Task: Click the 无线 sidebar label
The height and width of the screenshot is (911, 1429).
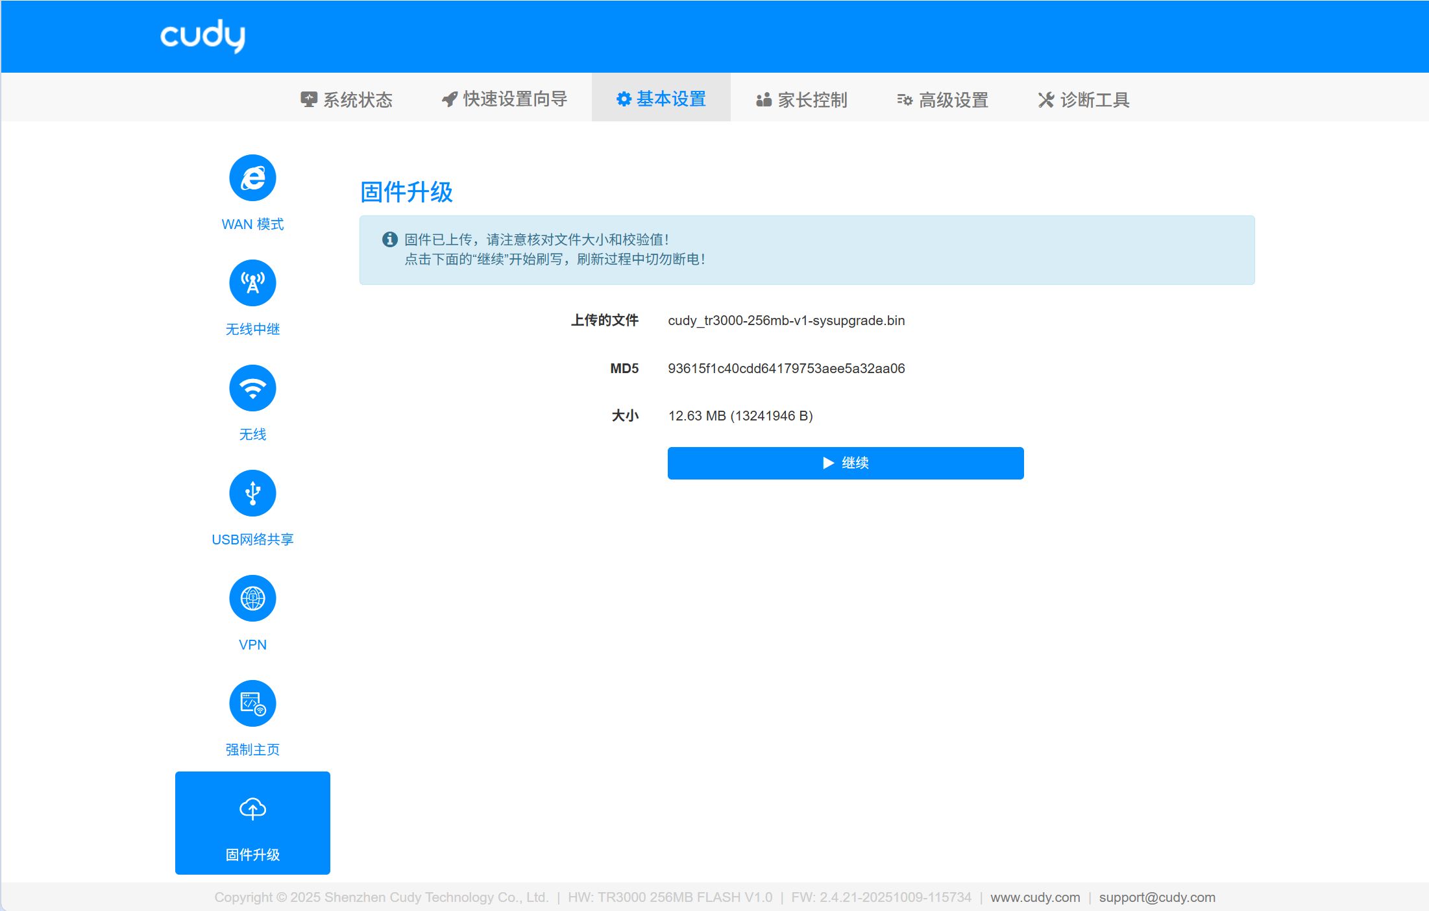Action: click(252, 434)
